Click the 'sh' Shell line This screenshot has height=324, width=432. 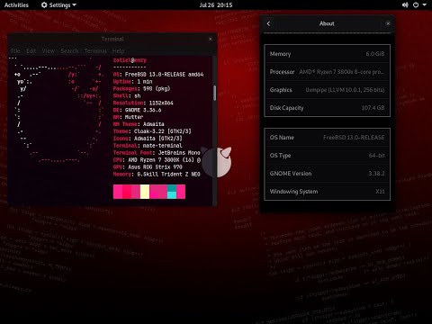127,96
